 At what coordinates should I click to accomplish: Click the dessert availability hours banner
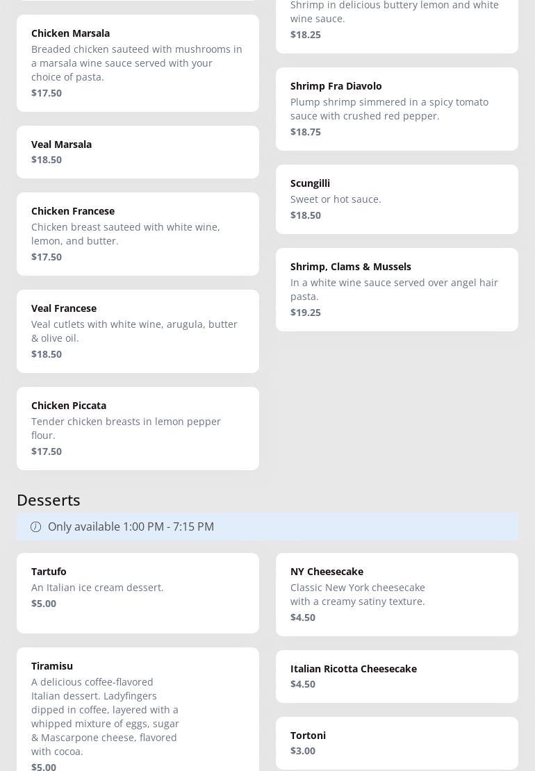pyautogui.click(x=267, y=527)
